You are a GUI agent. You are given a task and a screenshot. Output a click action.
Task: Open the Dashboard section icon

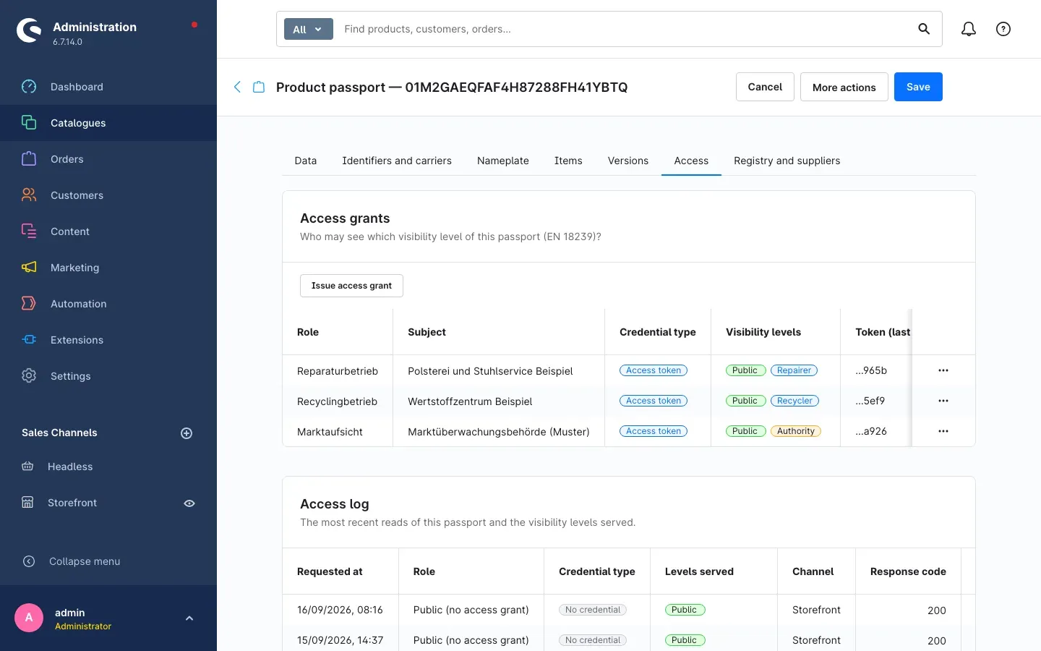click(x=29, y=87)
